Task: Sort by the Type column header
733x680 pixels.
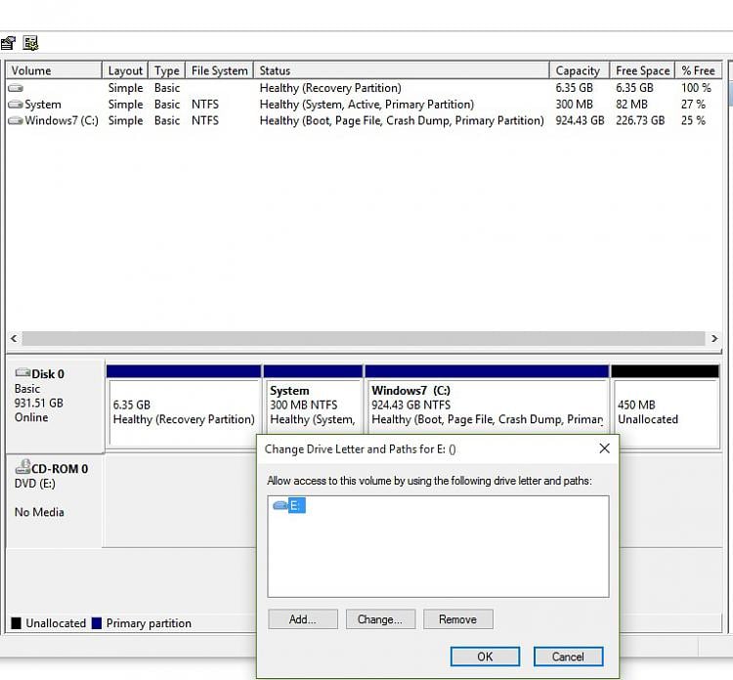Action: pyautogui.click(x=167, y=70)
